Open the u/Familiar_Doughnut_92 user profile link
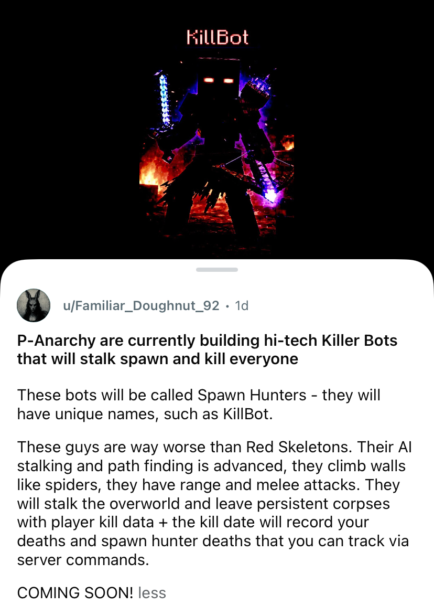 [140, 305]
